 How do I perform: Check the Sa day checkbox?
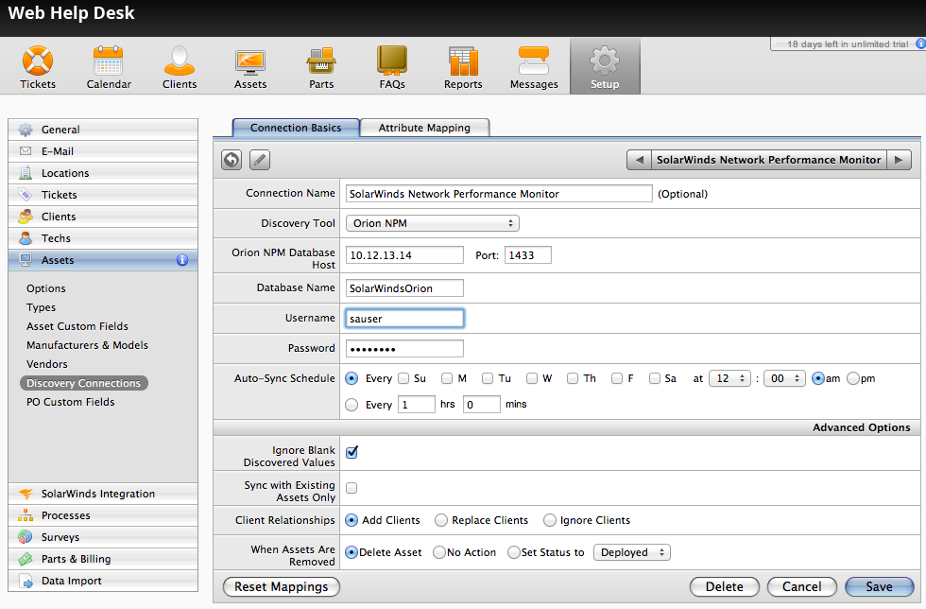point(654,378)
